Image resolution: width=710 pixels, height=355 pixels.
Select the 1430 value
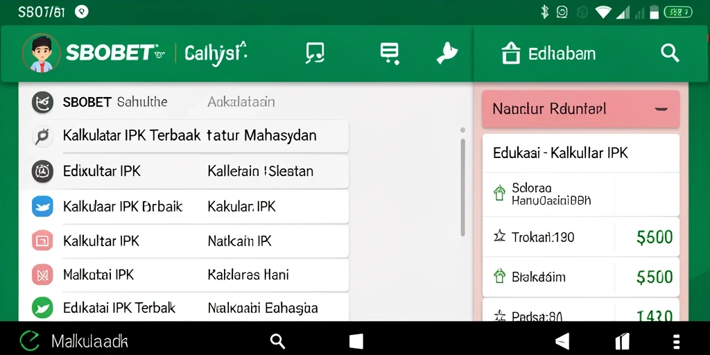655,315
